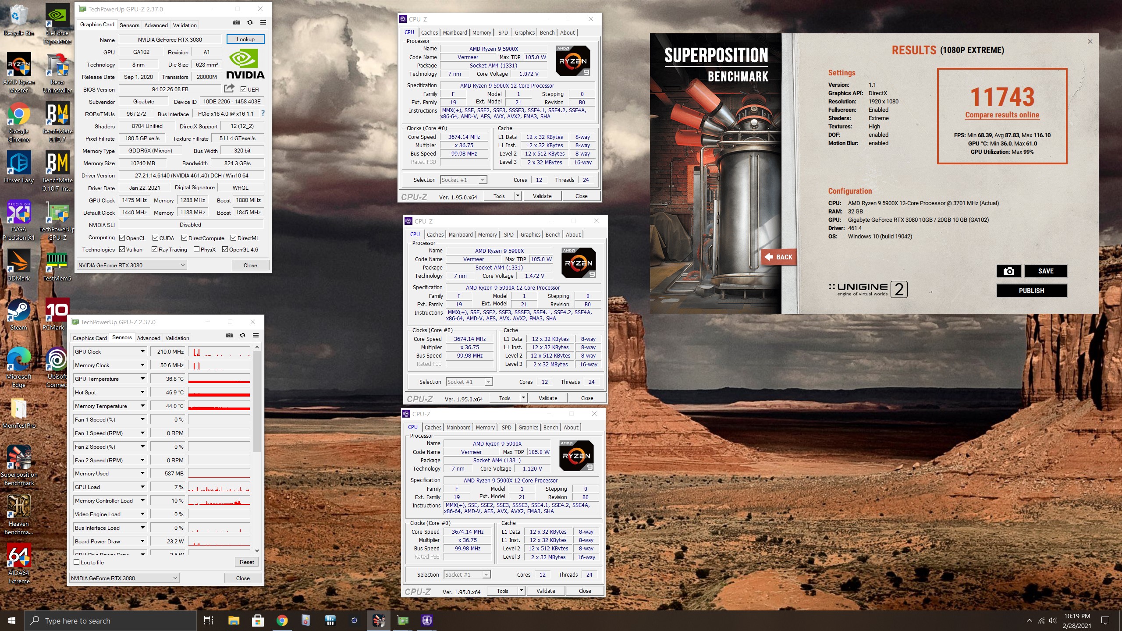1122x631 pixels.
Task: Toggle CUDA checkbox
Action: pos(155,238)
